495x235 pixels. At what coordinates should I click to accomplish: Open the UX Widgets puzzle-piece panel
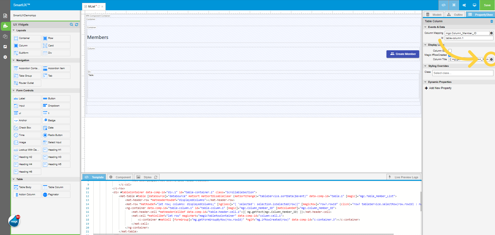(5, 26)
